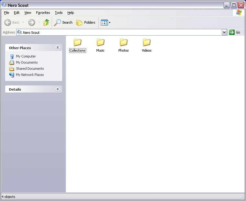The height and width of the screenshot is (201, 246).
Task: Close the Nero Scout window
Action: [241, 5]
